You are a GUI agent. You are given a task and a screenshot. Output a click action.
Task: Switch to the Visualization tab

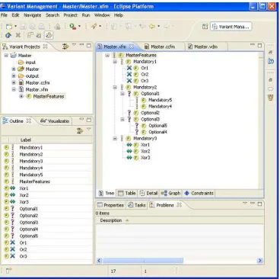55,121
